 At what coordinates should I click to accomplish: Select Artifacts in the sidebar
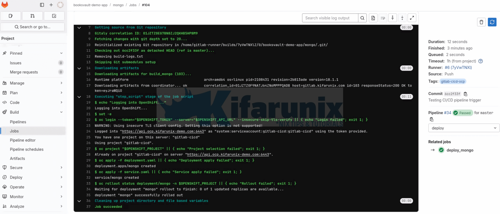(x=17, y=158)
